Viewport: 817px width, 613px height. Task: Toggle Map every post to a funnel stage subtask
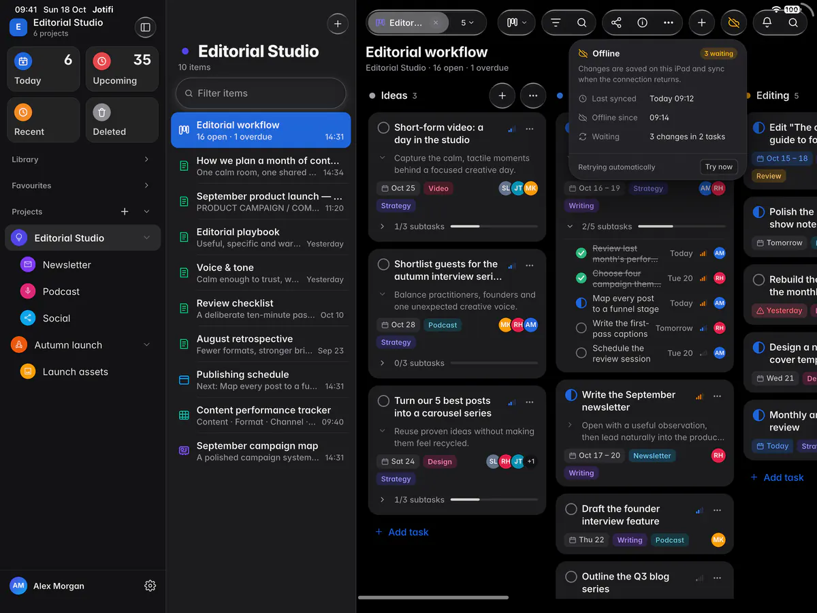581,303
